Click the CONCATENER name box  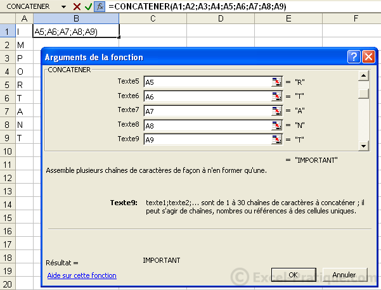(x=28, y=6)
